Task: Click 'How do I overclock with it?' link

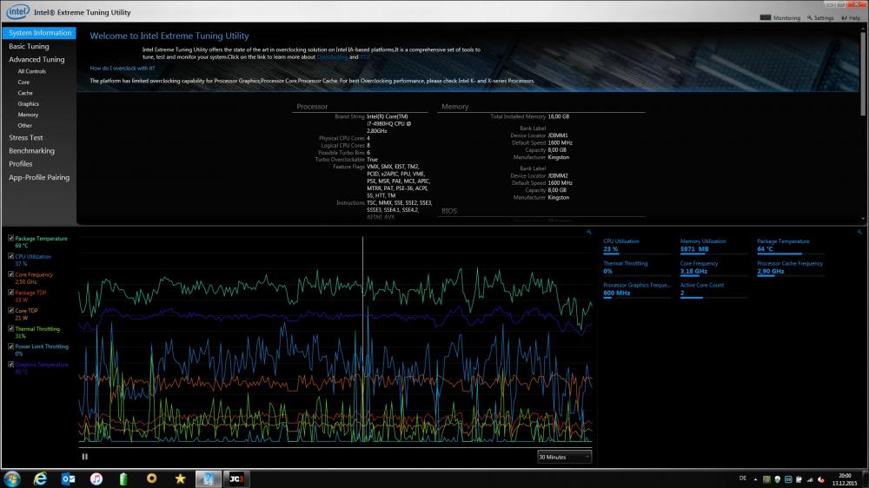Action: tap(123, 68)
